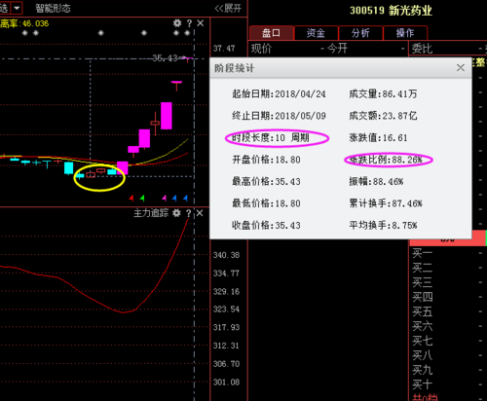Close the upper indicator panel
Screen dimensions: 487x401
pyautogui.click(x=201, y=23)
